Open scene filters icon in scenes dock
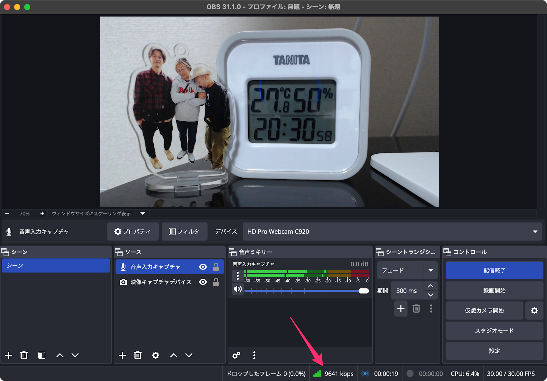 coord(42,355)
